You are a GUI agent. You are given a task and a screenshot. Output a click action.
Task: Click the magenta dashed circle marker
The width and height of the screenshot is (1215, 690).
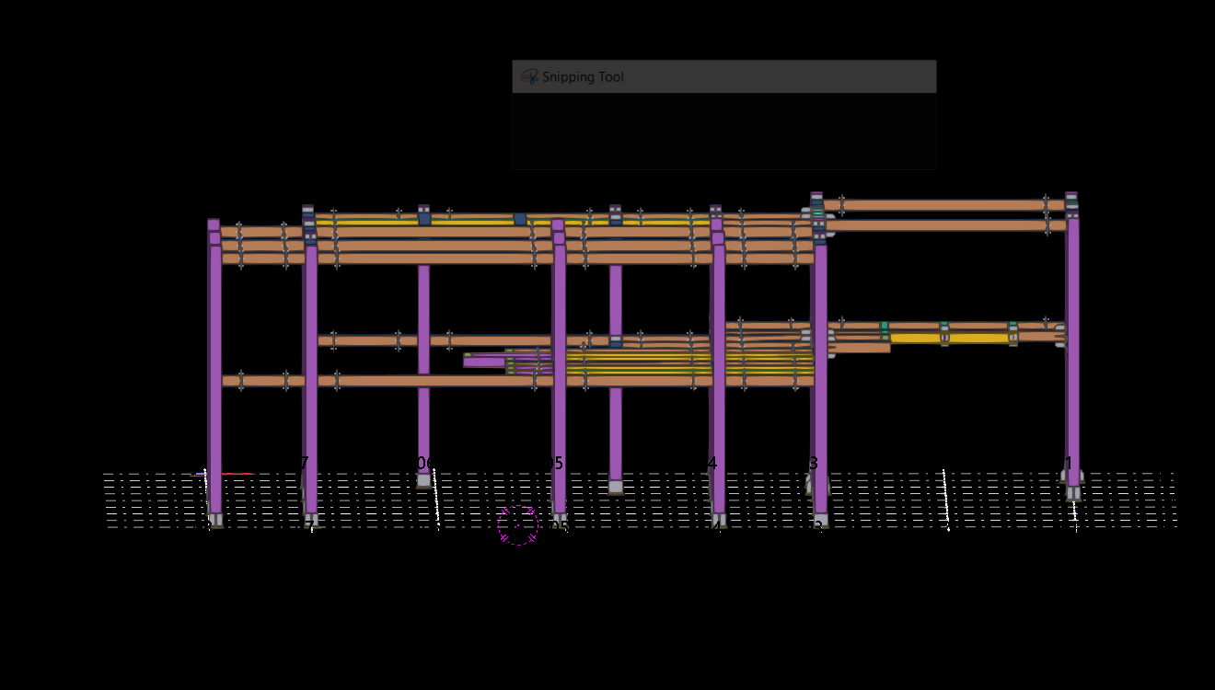(518, 525)
